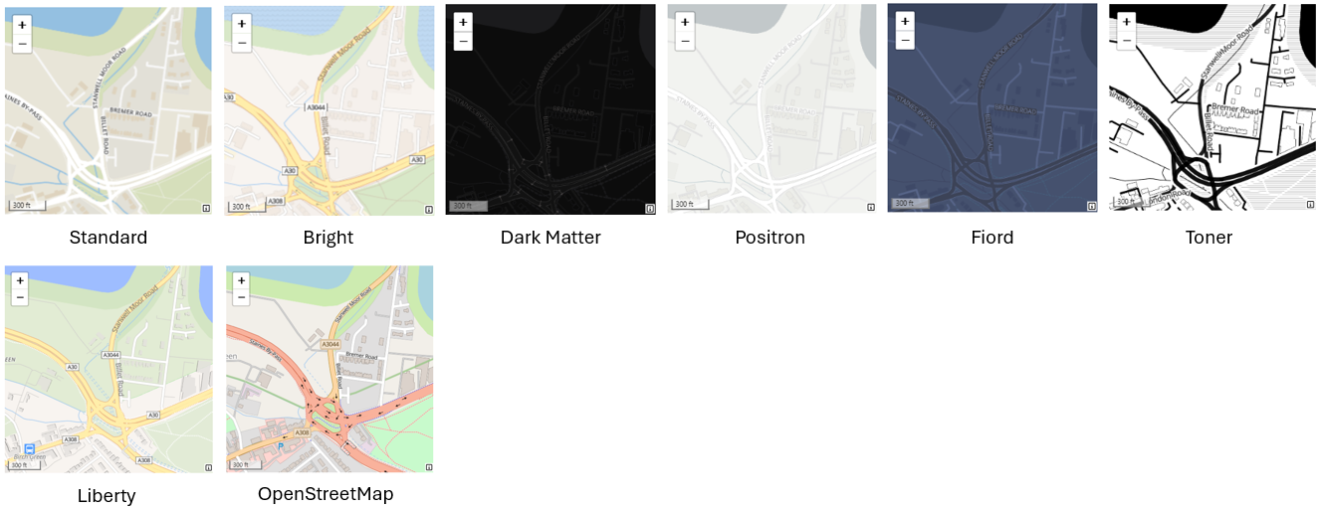The height and width of the screenshot is (510, 1320).
Task: Click the Positron map preview
Action: [x=771, y=110]
